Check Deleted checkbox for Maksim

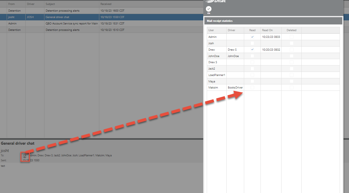click(291, 88)
